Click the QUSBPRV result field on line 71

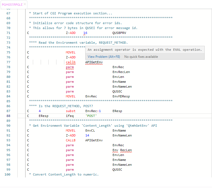[119, 33]
